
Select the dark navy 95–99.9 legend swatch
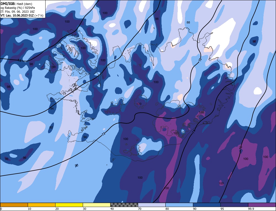click(x=234, y=205)
